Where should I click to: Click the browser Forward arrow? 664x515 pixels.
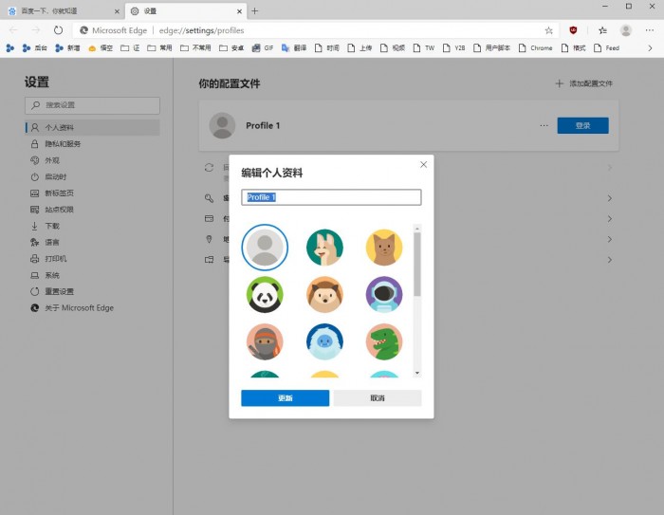36,30
